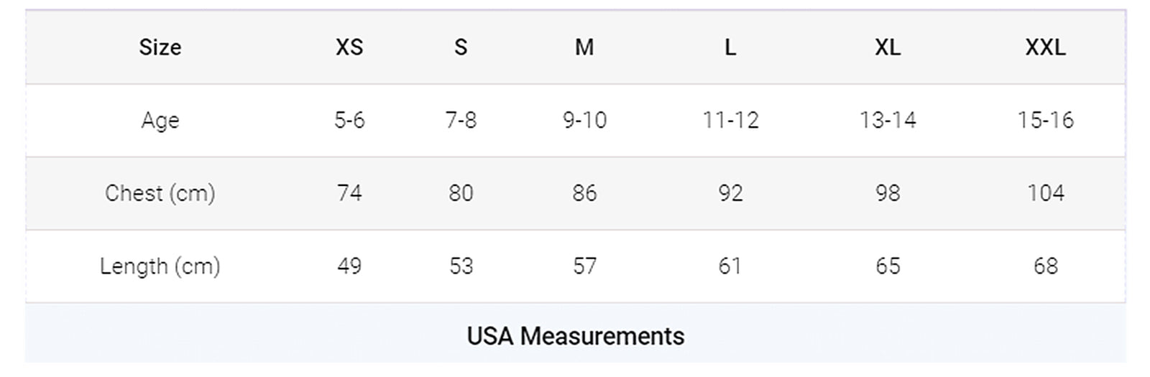Click the Age row label
1150x377 pixels.
(160, 120)
